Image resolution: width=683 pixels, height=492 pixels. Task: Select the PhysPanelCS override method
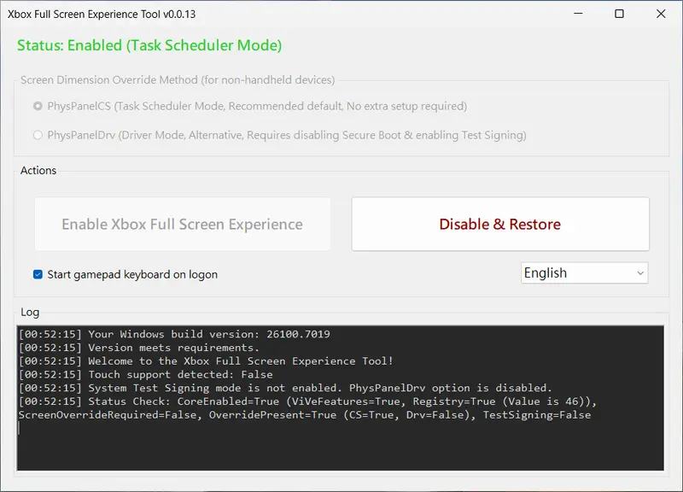[x=36, y=106]
